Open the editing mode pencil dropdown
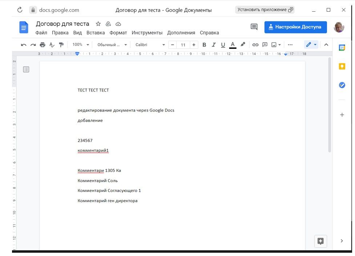 (311, 45)
